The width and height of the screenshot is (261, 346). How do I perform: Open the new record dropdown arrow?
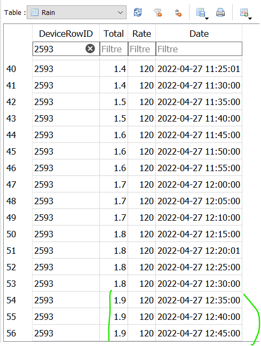pos(250,19)
